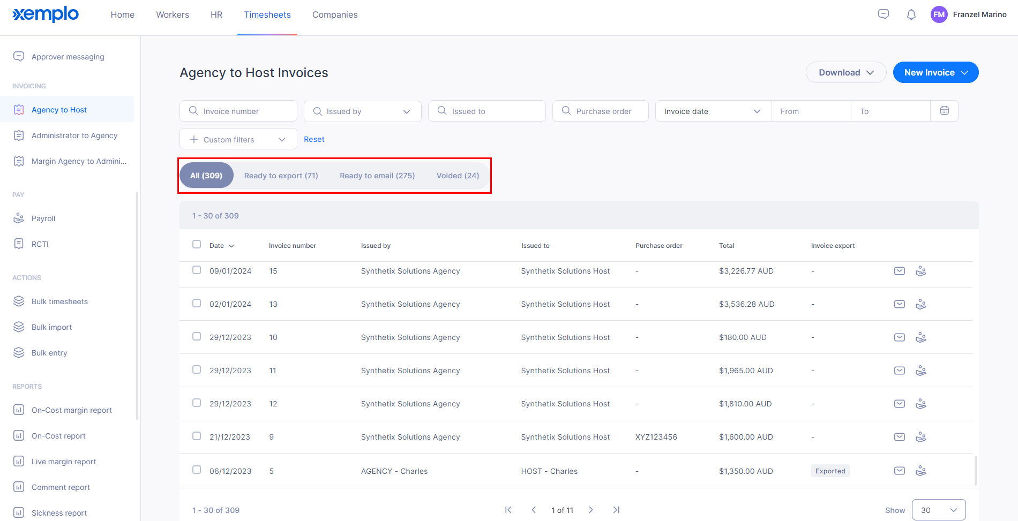Open the notifications bell
Screen dimensions: 1018x521
pos(911,14)
